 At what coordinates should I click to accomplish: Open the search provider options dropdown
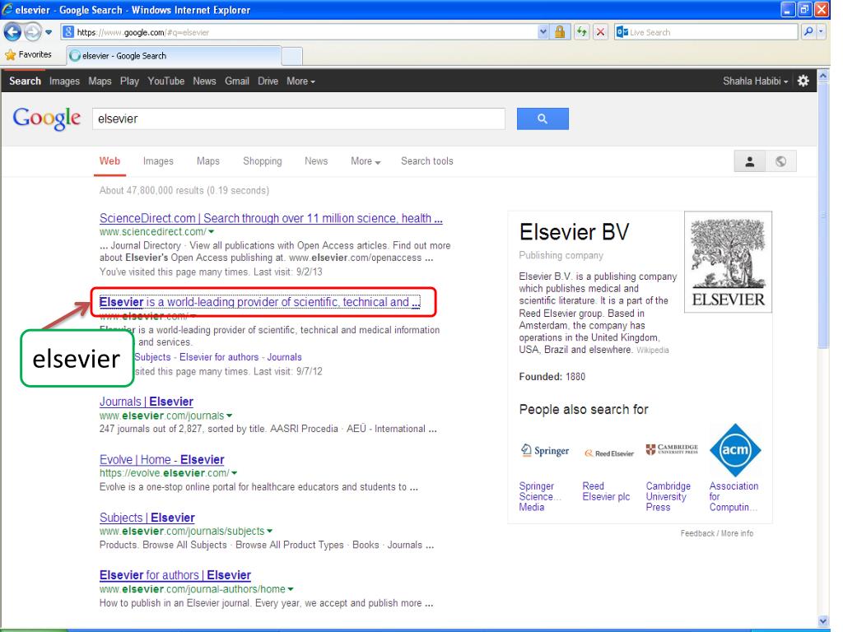click(821, 32)
